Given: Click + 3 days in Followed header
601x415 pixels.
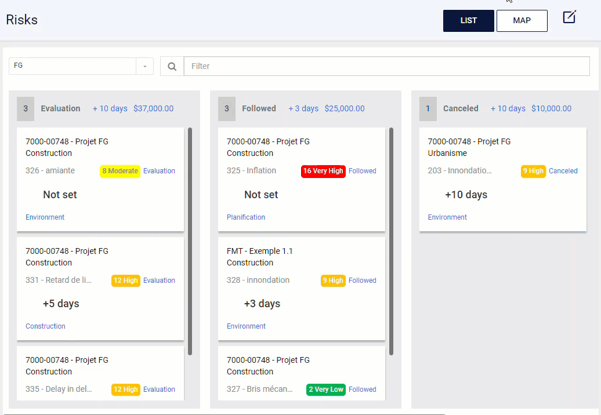Looking at the screenshot, I should (x=303, y=108).
